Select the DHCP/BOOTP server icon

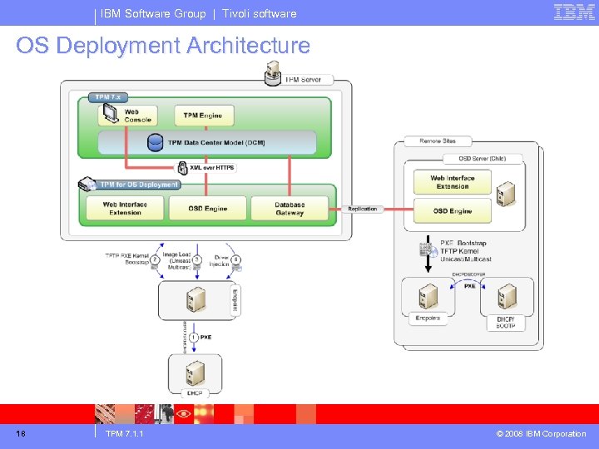[x=507, y=296]
